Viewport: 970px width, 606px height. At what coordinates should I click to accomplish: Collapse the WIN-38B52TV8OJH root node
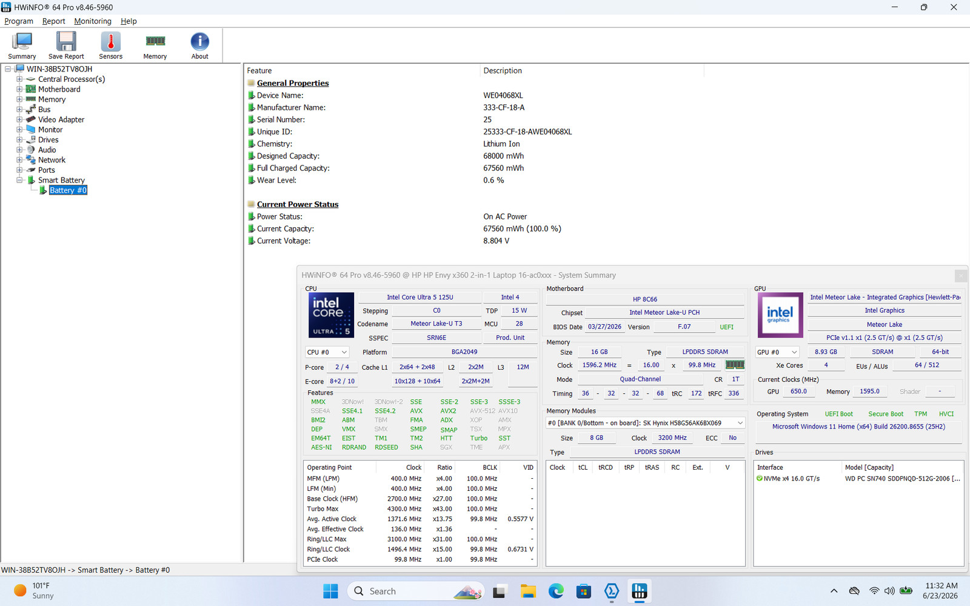[x=8, y=69]
